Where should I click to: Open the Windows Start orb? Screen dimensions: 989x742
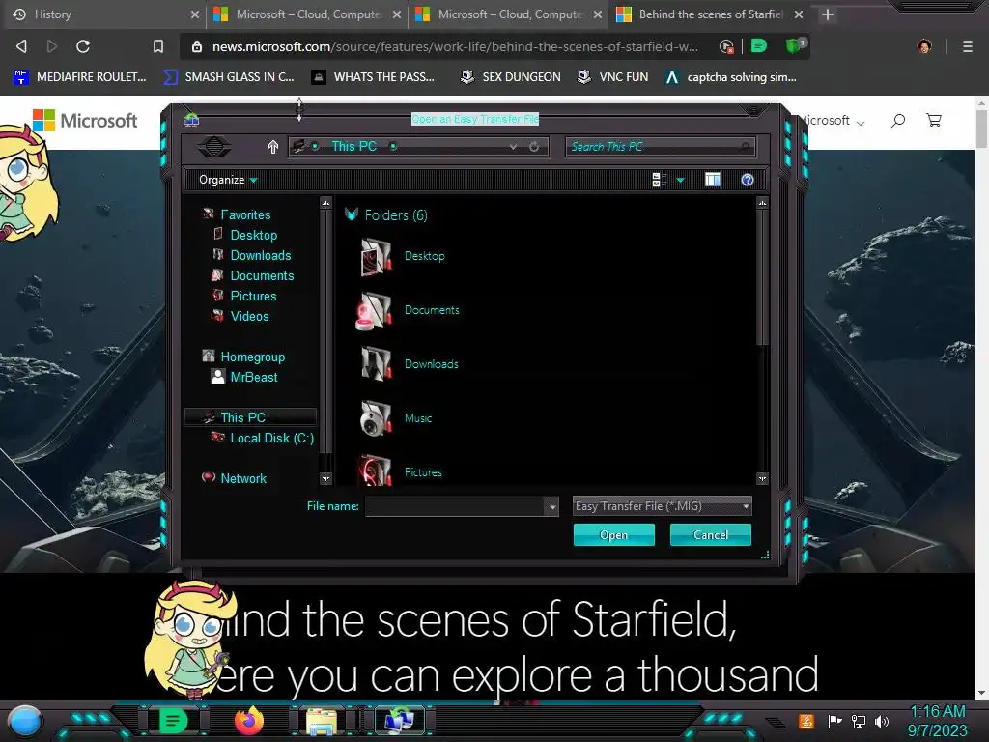[x=25, y=721]
